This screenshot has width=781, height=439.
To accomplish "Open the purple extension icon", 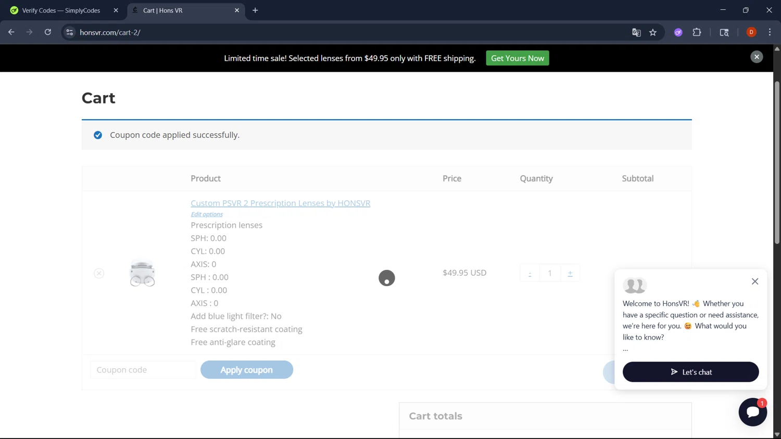I will click(678, 32).
